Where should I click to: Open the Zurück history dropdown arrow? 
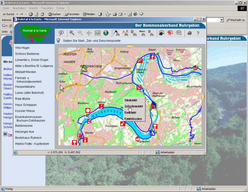17,14
